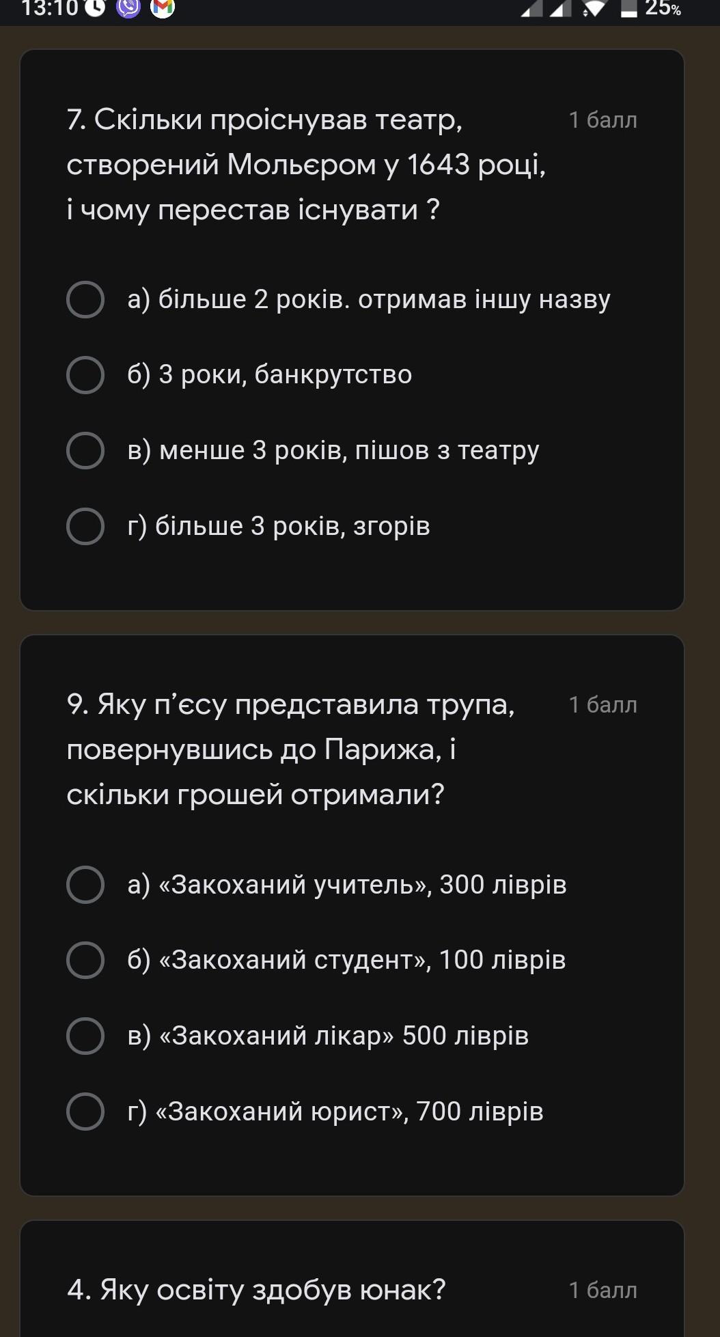Tap the Viber notification icon

coord(128,8)
